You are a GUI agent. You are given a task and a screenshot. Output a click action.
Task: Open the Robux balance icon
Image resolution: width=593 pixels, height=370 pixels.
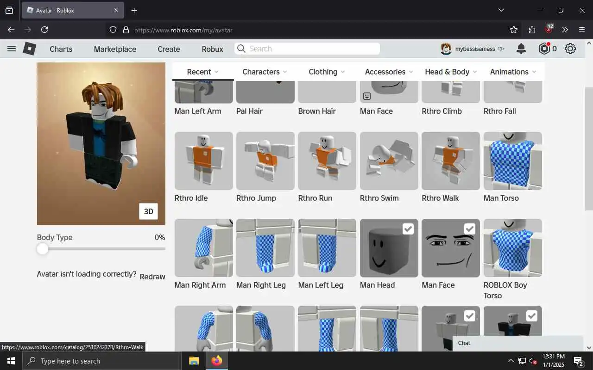click(544, 49)
